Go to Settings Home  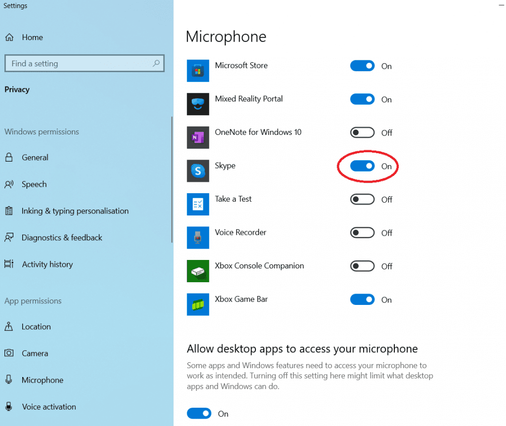[32, 38]
